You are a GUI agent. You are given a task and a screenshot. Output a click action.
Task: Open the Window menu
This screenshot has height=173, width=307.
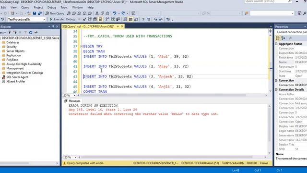77,8
